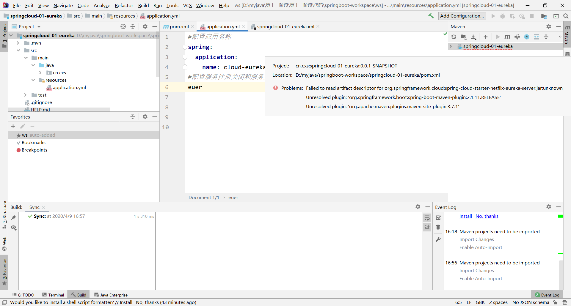The image size is (571, 306).
Task: Open Maven panel settings gear
Action: coord(549,26)
